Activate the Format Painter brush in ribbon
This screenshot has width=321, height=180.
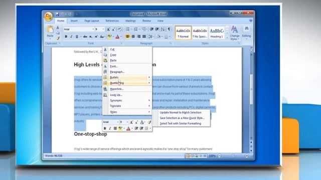58,38
